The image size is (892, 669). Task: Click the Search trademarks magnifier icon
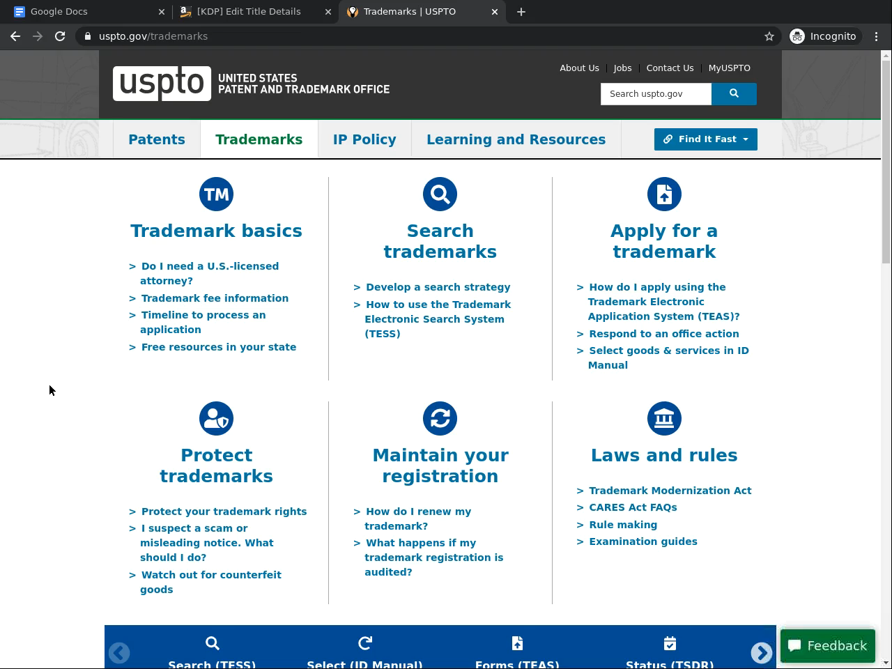(440, 194)
